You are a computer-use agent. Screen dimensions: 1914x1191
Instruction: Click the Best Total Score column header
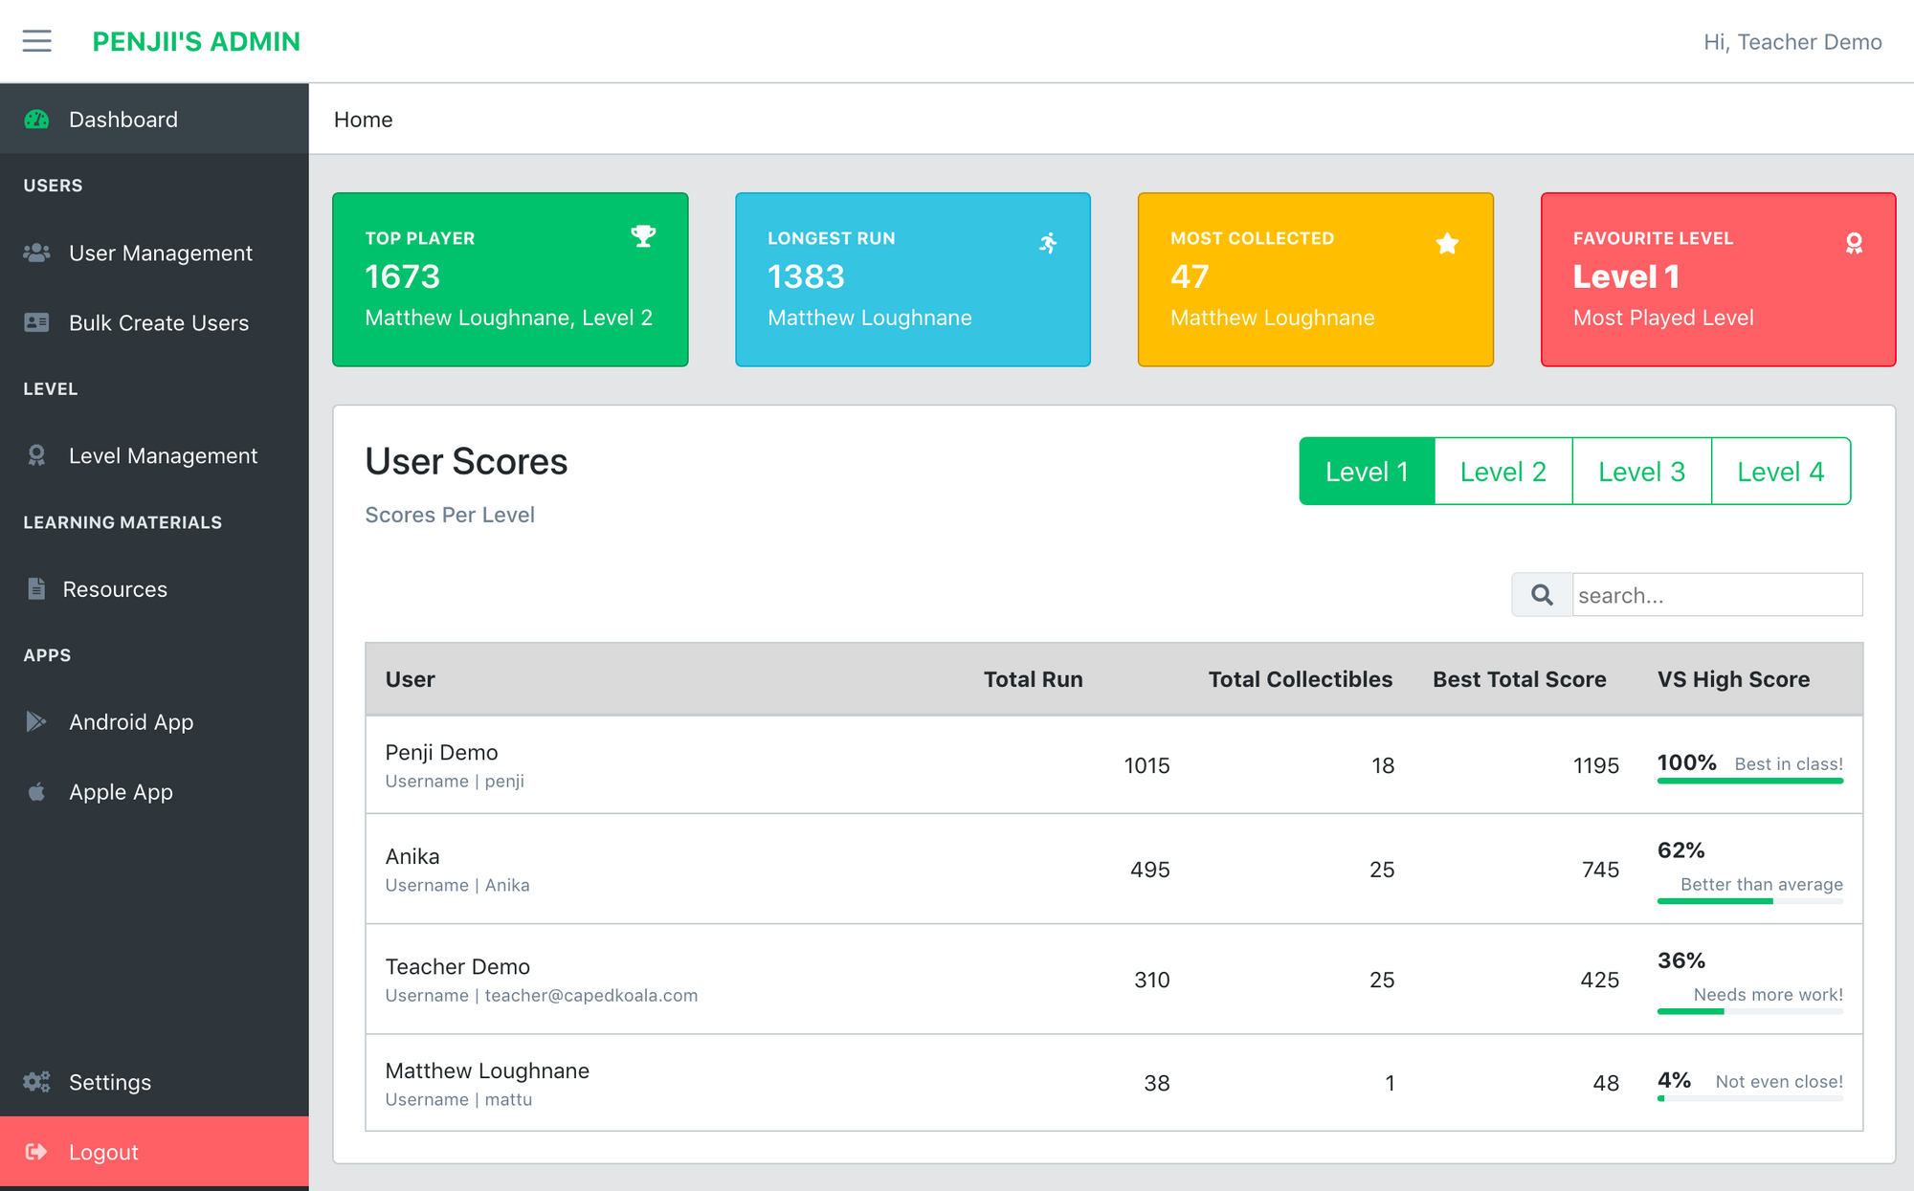point(1519,679)
